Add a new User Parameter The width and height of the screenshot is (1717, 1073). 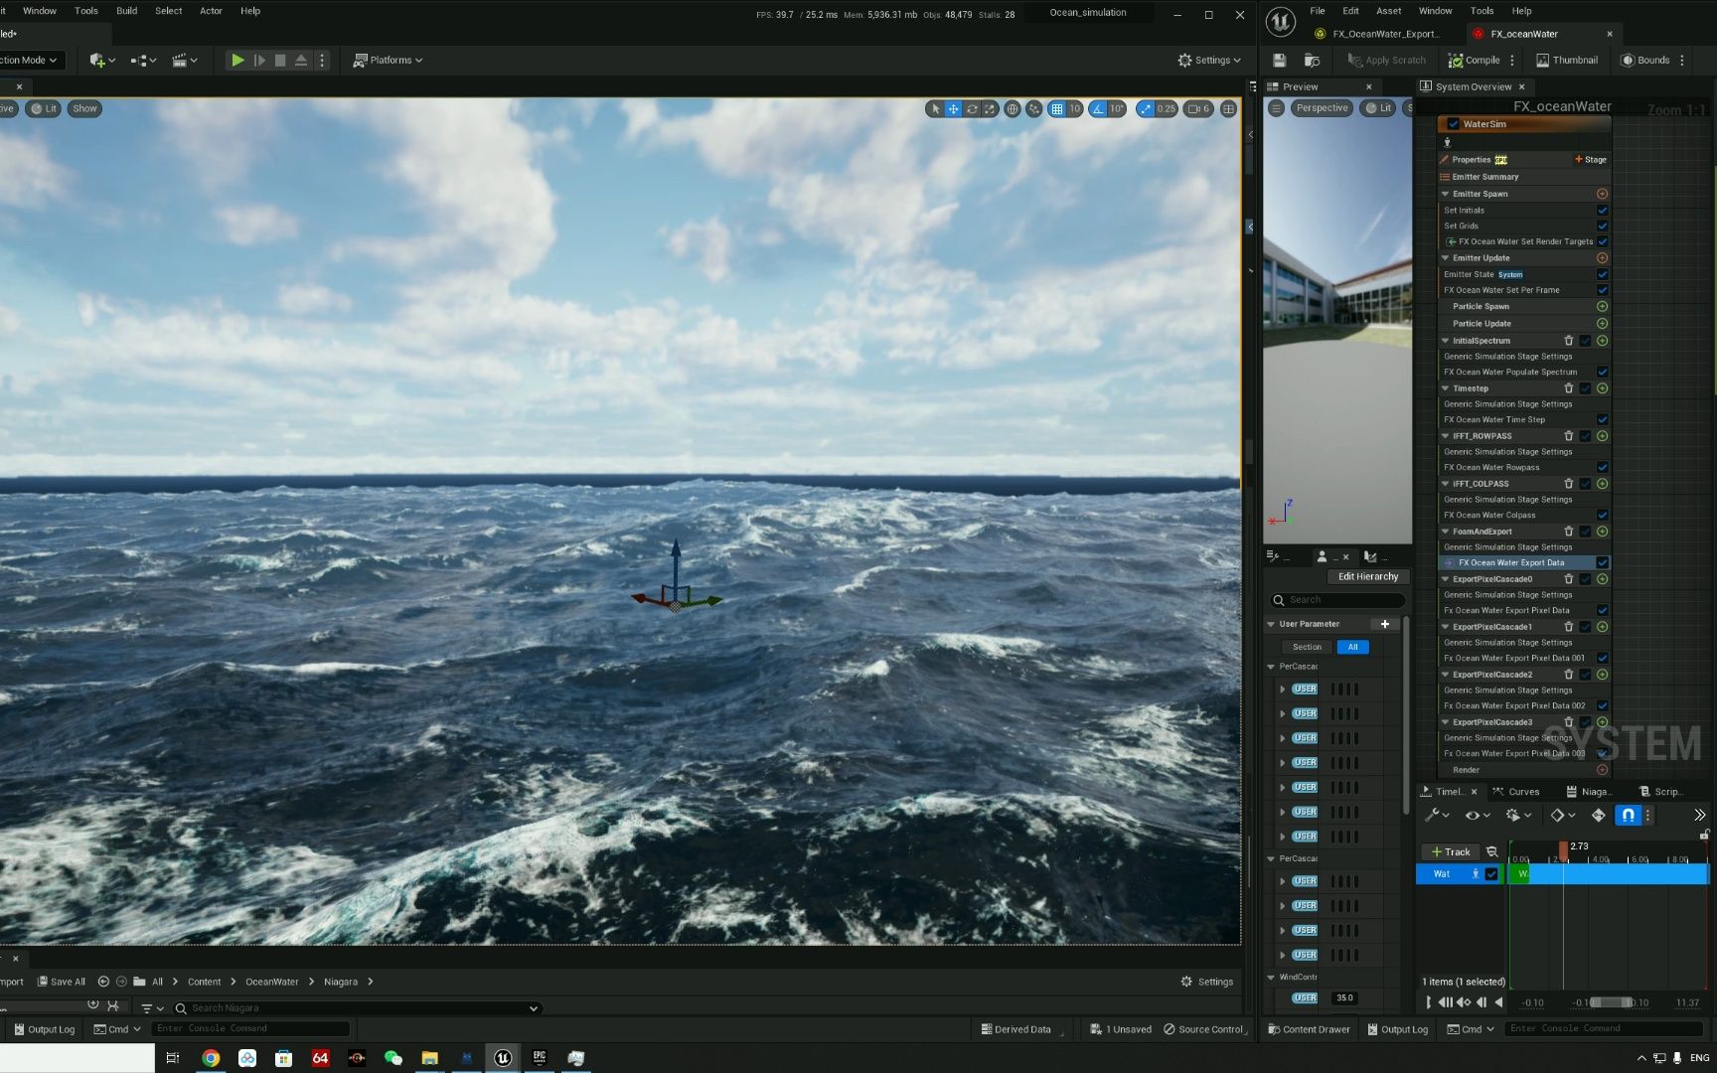1385,624
